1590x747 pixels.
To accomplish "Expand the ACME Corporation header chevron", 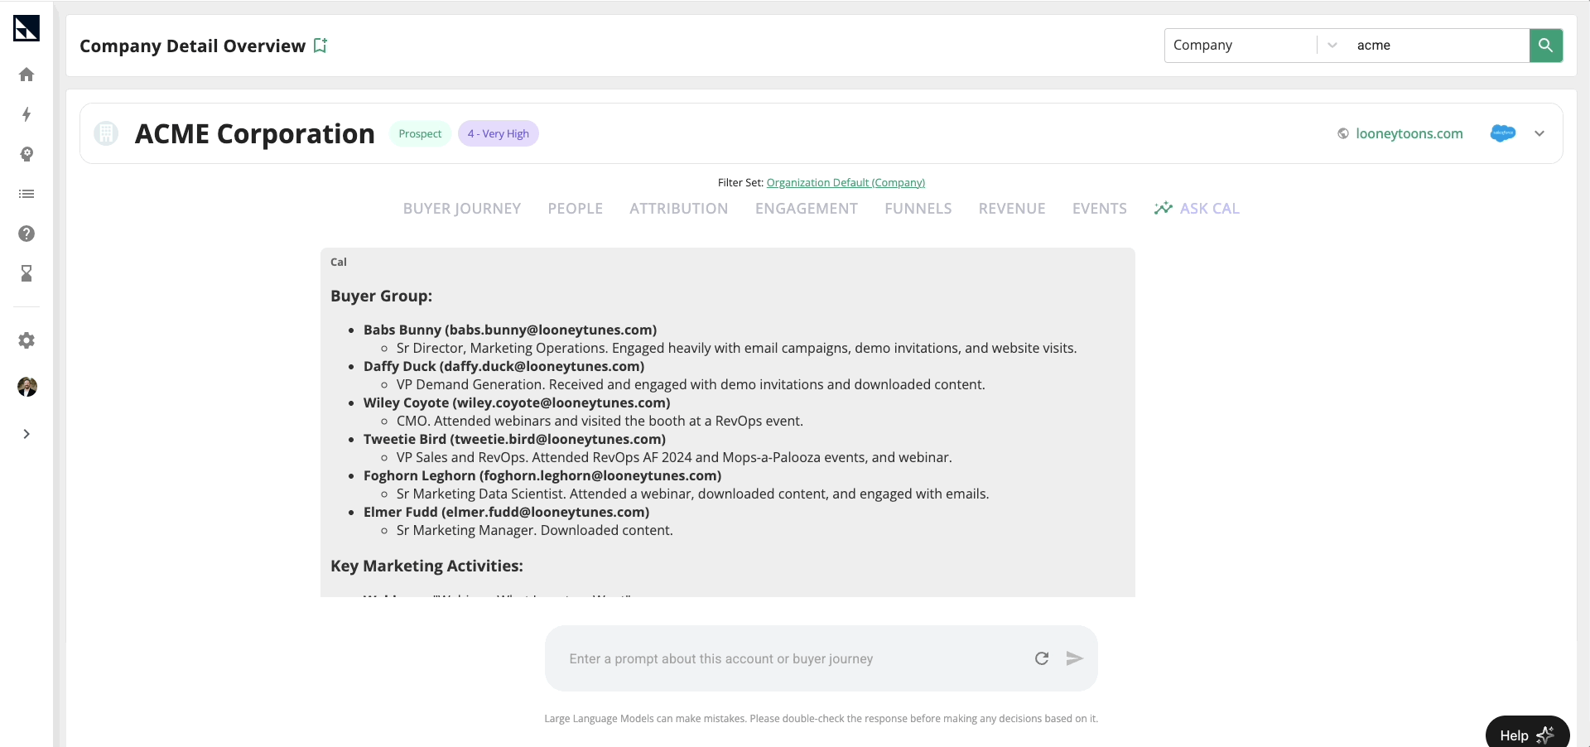I will tap(1539, 133).
